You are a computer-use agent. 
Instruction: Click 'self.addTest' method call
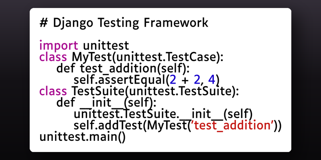[x=108, y=126]
